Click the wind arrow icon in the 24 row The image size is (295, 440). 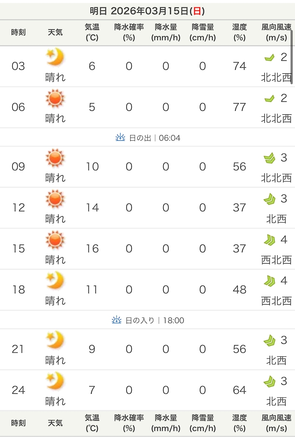(269, 381)
